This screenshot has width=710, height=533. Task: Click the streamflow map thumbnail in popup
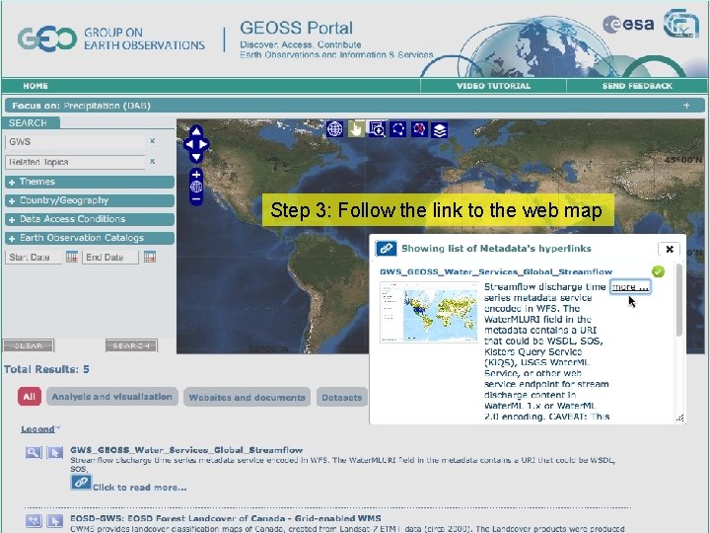[429, 312]
